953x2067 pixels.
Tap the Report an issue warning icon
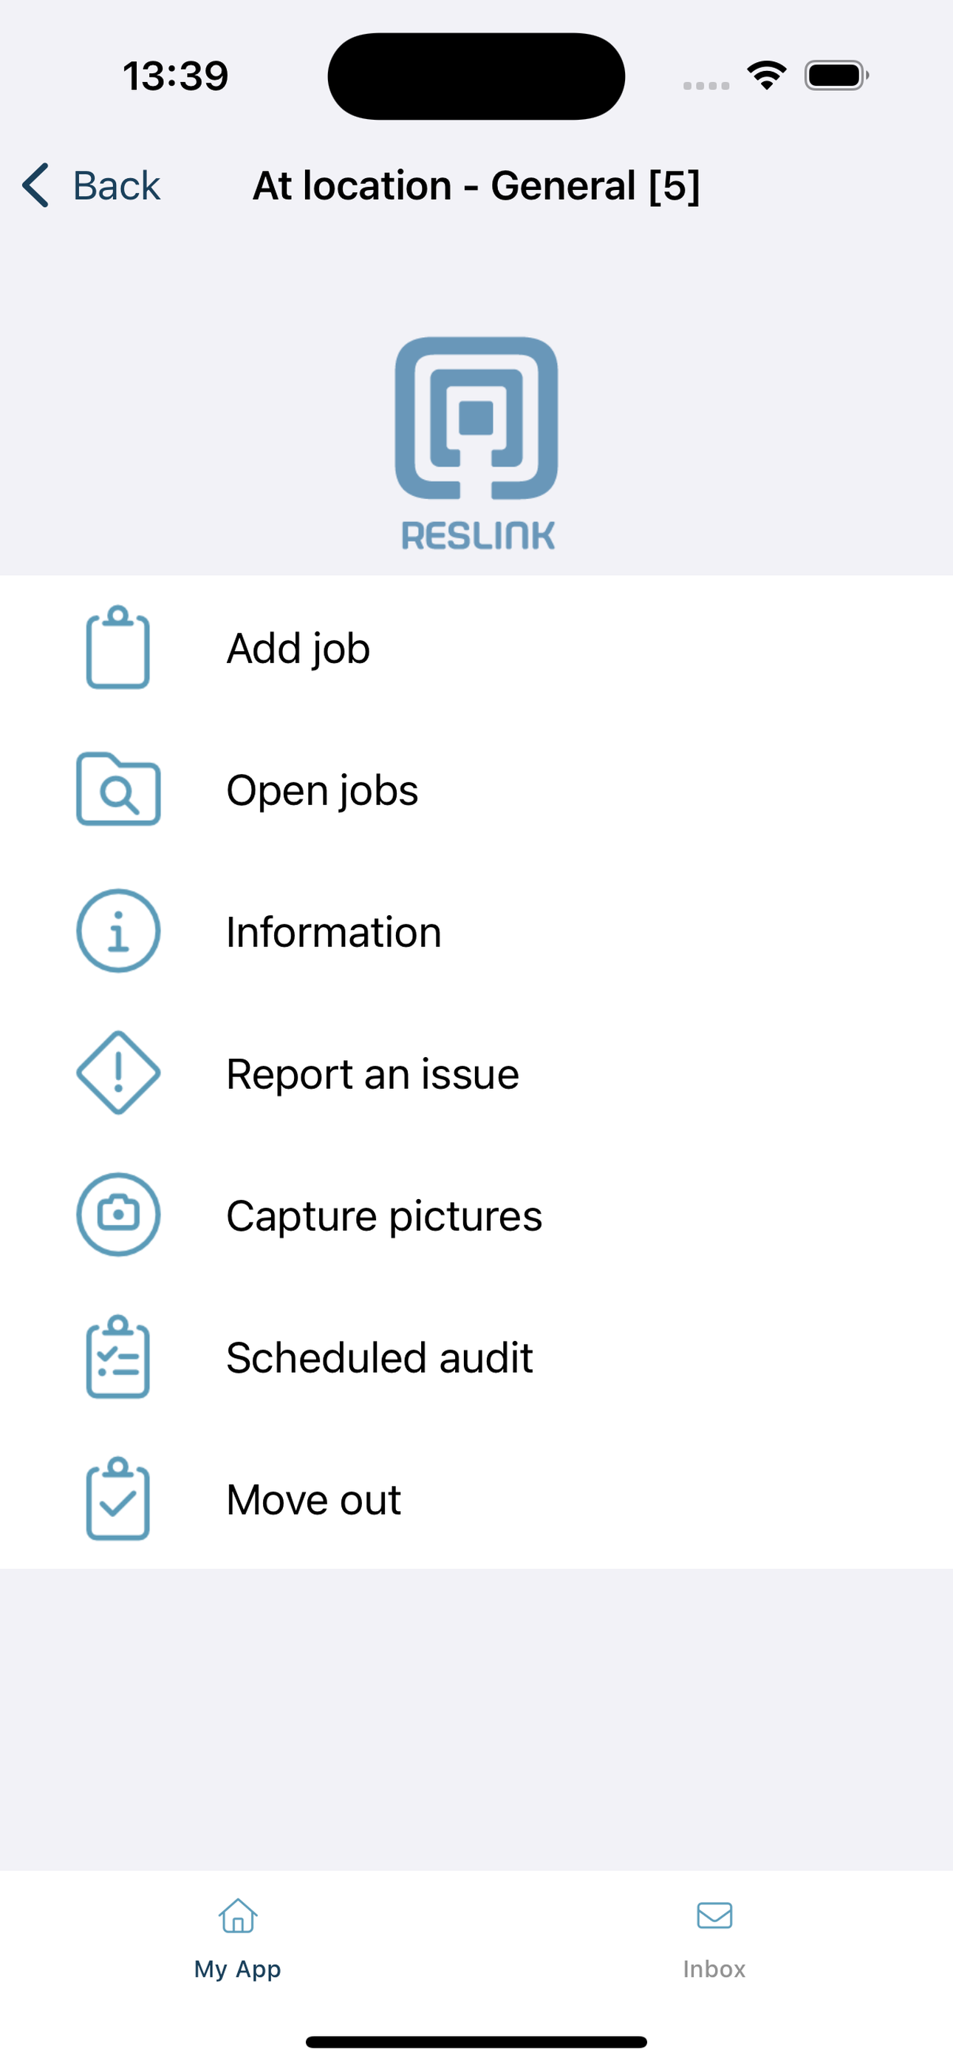point(118,1073)
